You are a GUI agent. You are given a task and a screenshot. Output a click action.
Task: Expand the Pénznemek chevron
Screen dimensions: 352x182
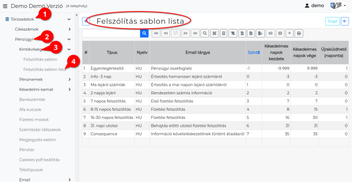tap(69, 80)
